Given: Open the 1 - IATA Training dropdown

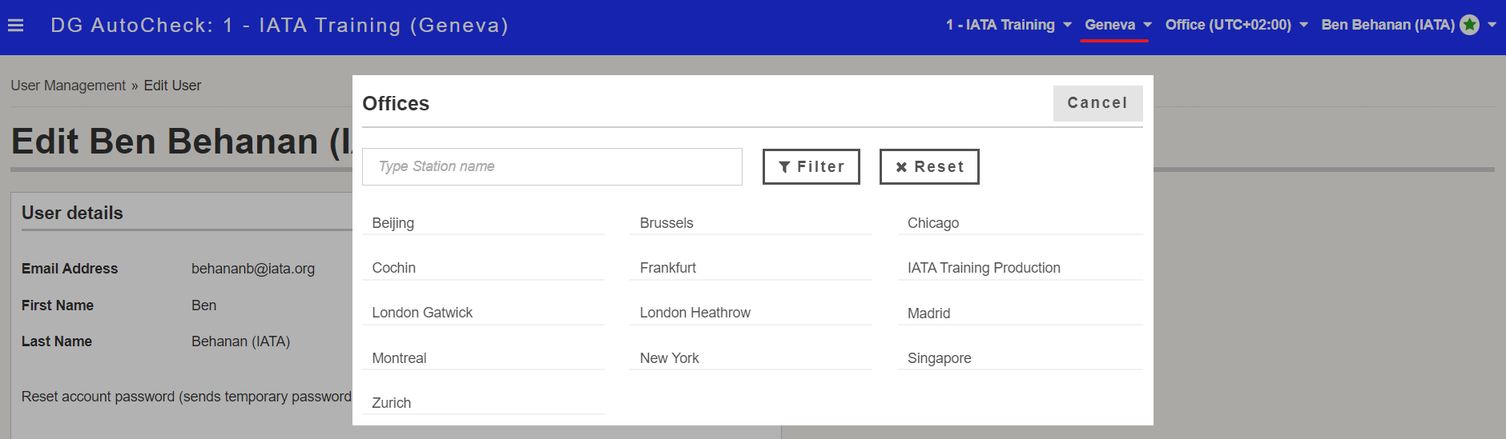Looking at the screenshot, I should coord(1009,25).
